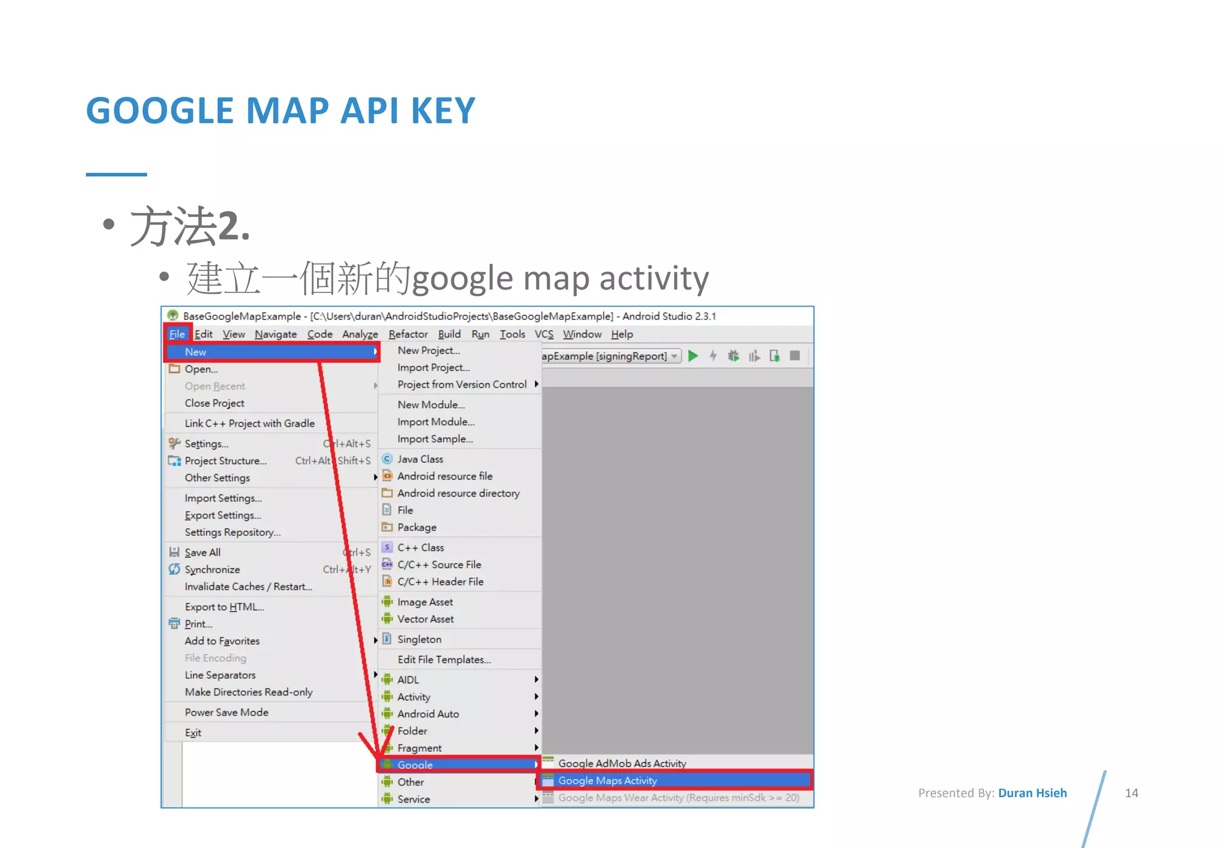Expand the Service submenu arrow
The width and height of the screenshot is (1225, 848).
point(537,799)
